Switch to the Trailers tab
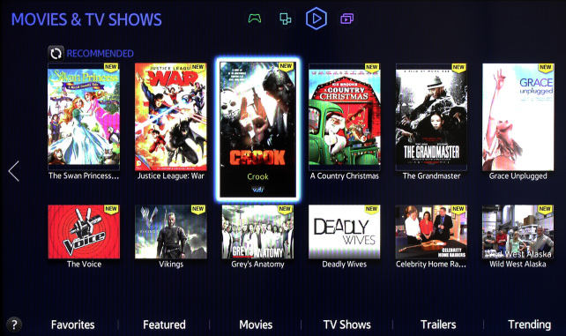This screenshot has height=336, width=566. coord(438,325)
